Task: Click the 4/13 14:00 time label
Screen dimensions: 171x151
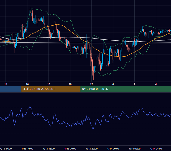Action: 6,148
